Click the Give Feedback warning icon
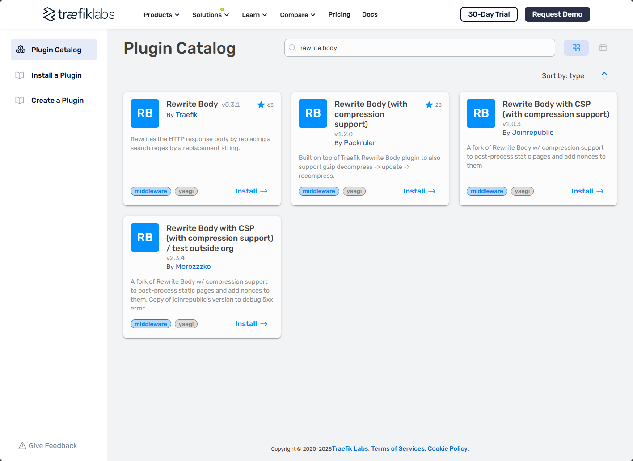The image size is (633, 461). click(x=22, y=446)
